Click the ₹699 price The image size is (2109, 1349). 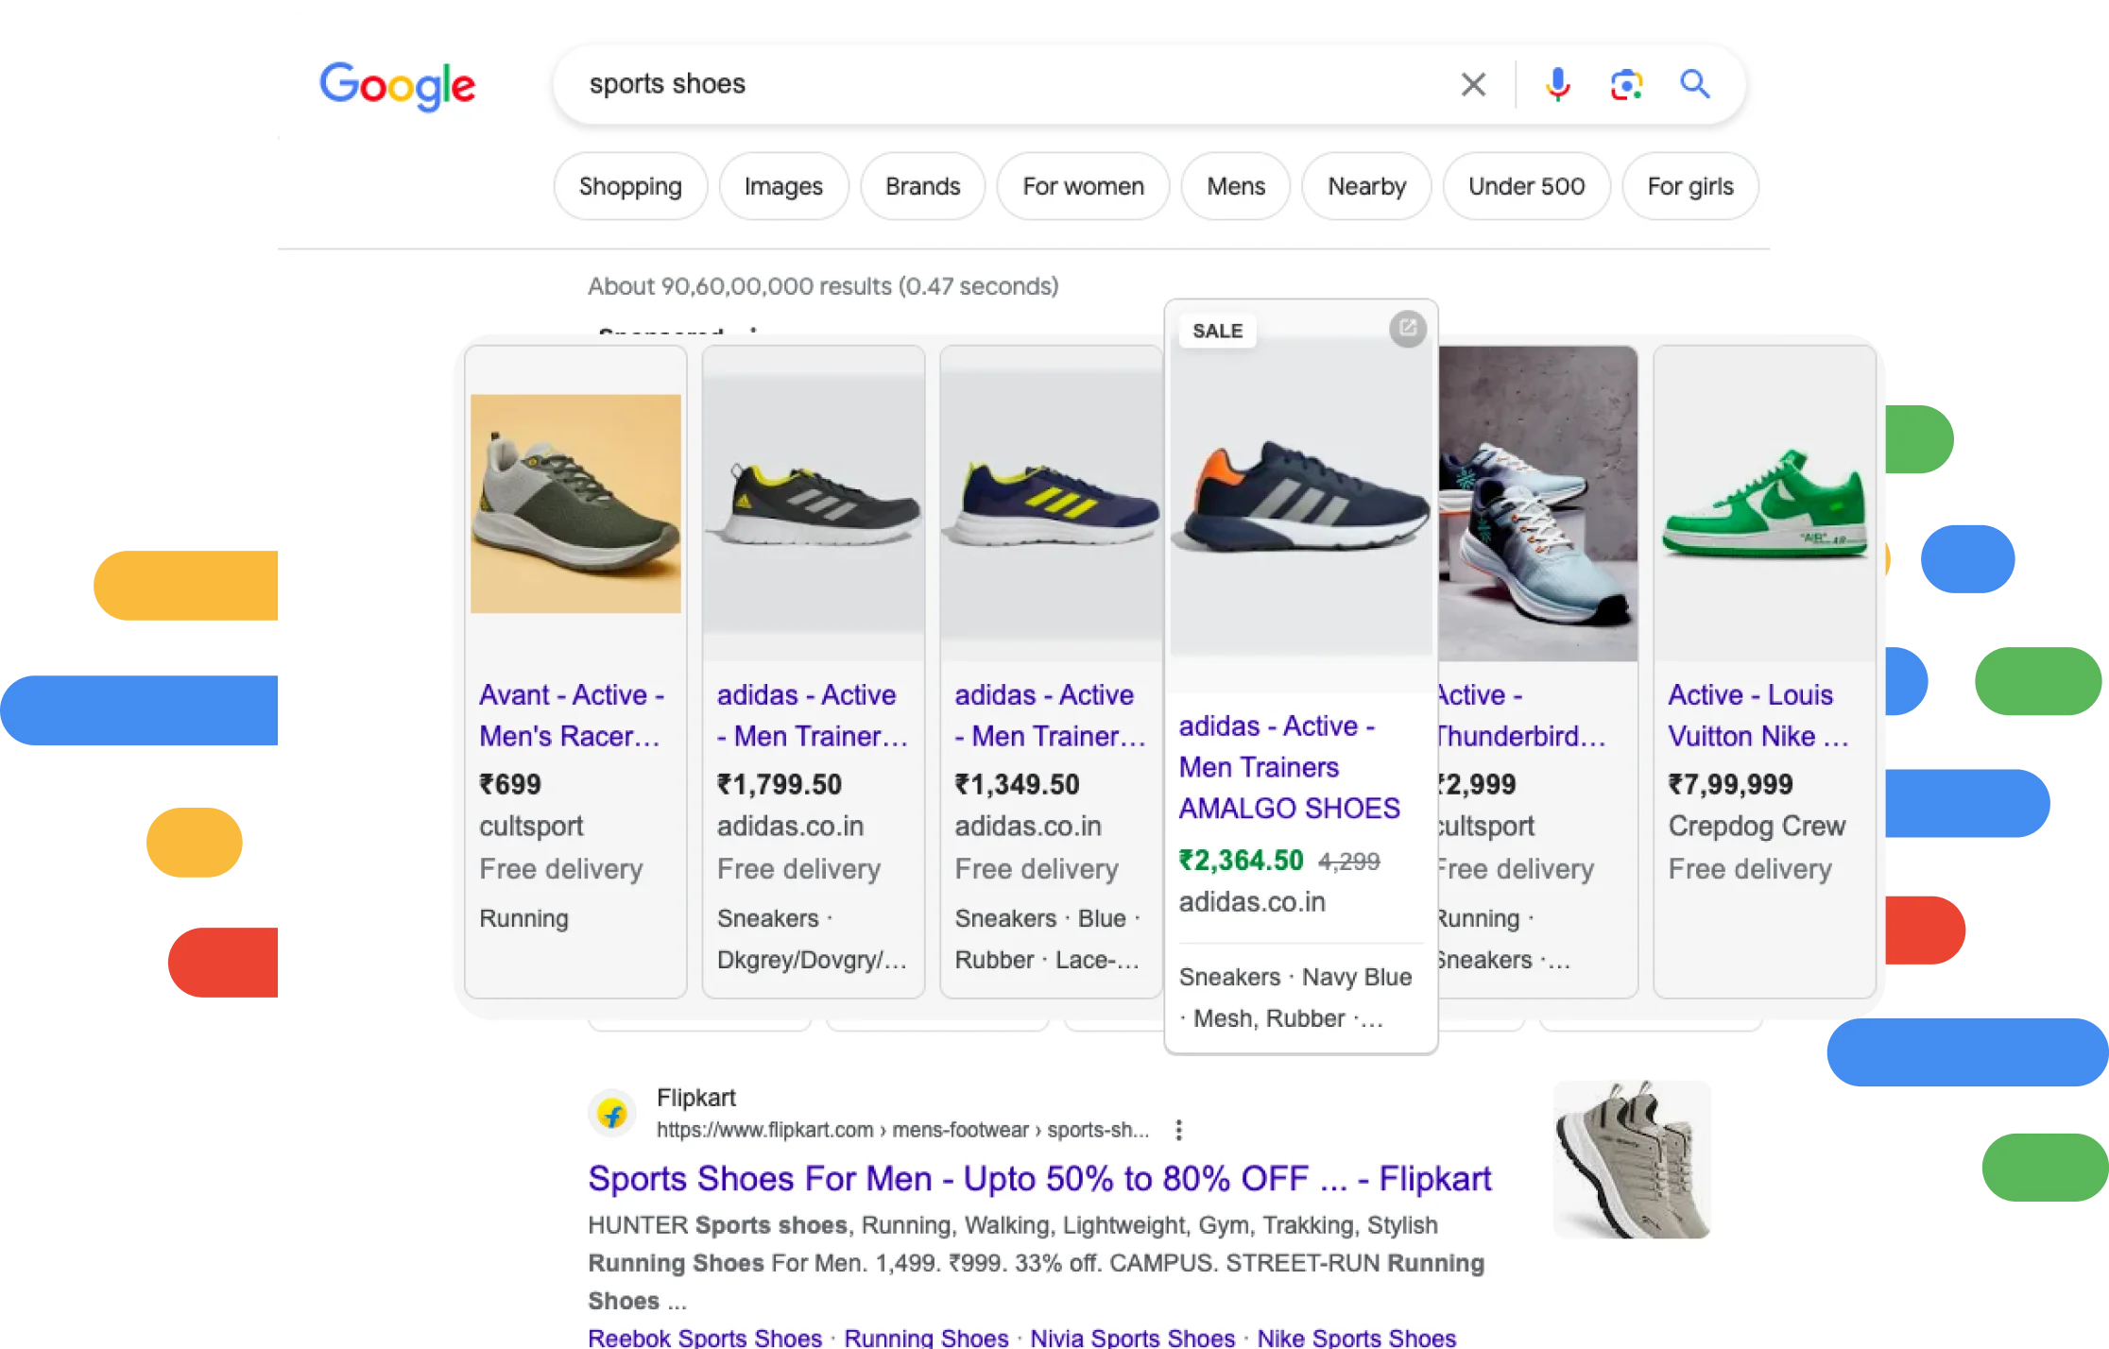(x=510, y=784)
